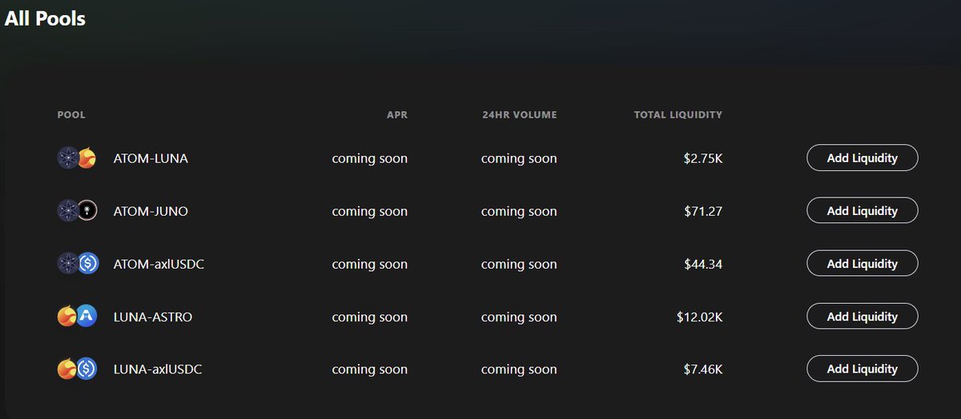This screenshot has height=419, width=961.
Task: Add liquidity to the LUNA-axlUSDC pool
Action: pyautogui.click(x=862, y=369)
